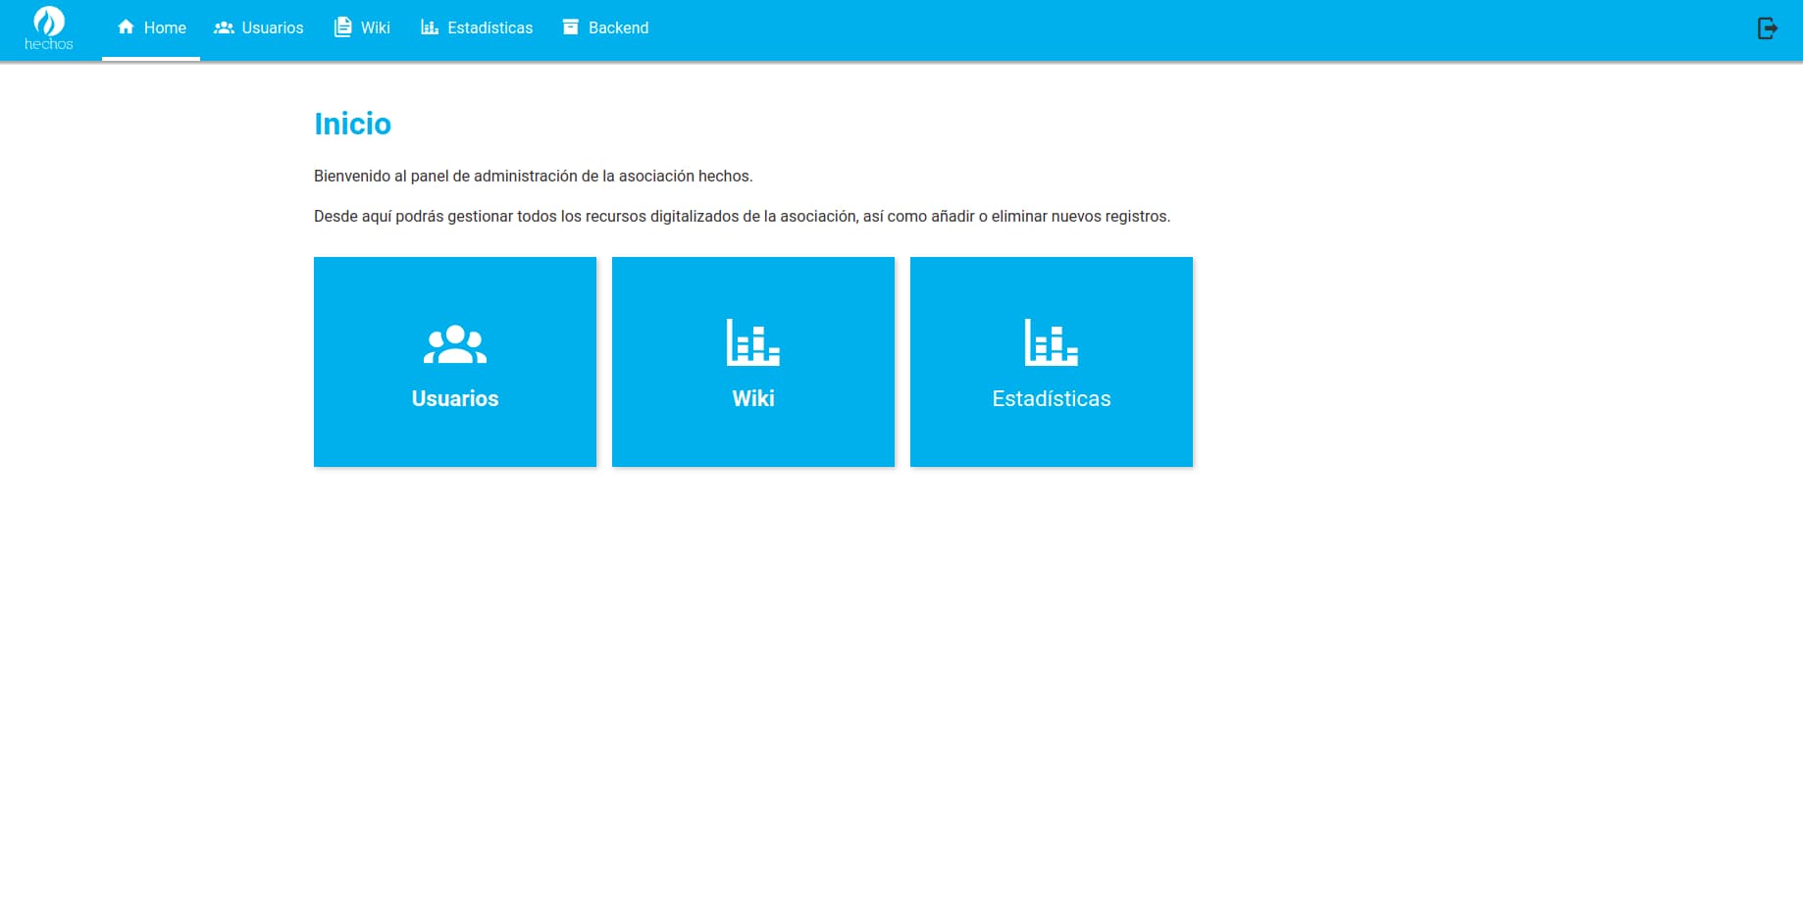This screenshot has height=924, width=1803.
Task: Click the users group icon next to Usuarios
Action: click(223, 27)
